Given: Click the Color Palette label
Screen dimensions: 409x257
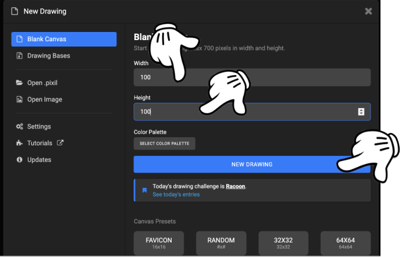Looking at the screenshot, I should (x=150, y=132).
